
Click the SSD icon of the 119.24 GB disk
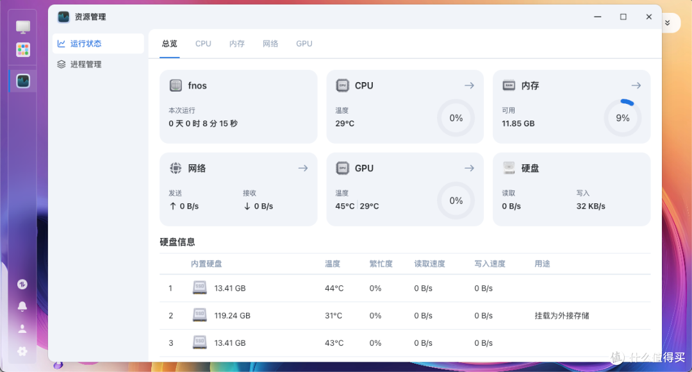point(199,316)
